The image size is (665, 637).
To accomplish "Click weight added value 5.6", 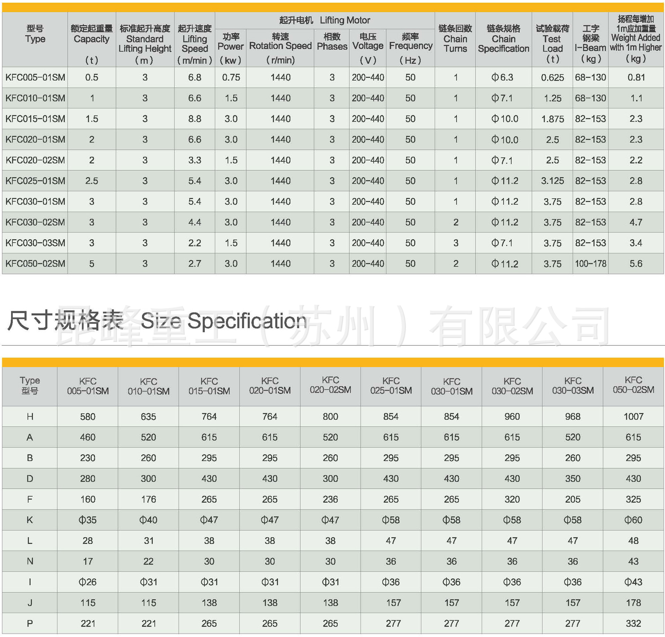I will pyautogui.click(x=636, y=264).
